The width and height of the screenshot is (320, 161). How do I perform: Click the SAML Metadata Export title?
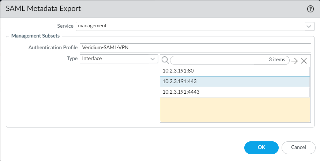44,8
